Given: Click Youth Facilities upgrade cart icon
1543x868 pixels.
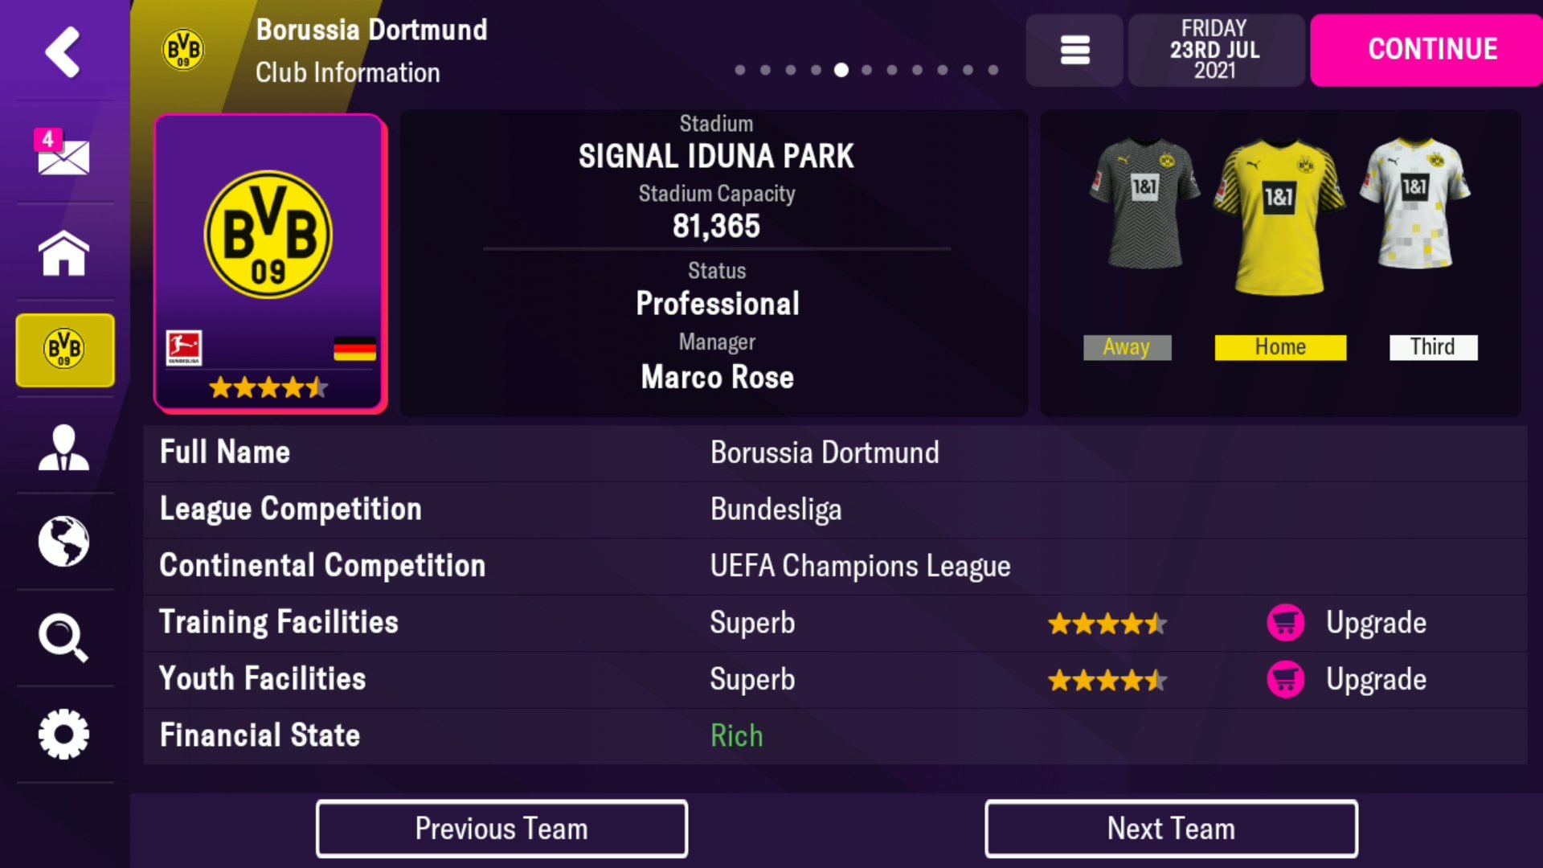Looking at the screenshot, I should 1286,680.
